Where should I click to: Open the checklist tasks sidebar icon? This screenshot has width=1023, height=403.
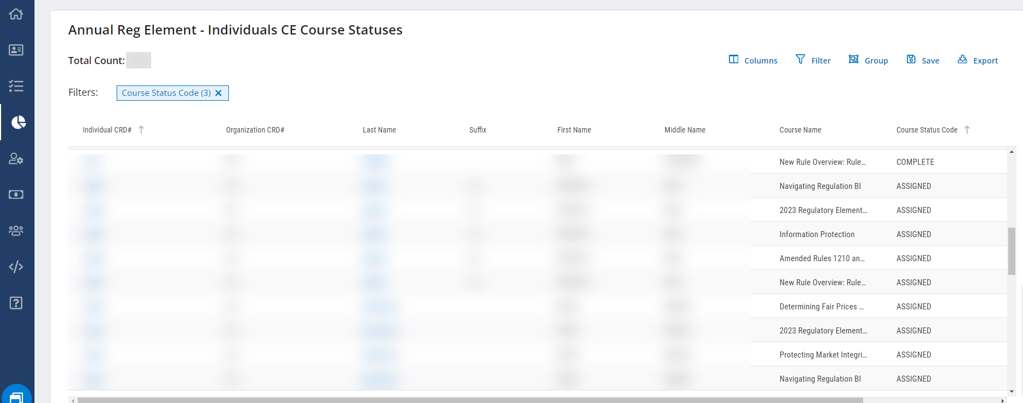[16, 86]
